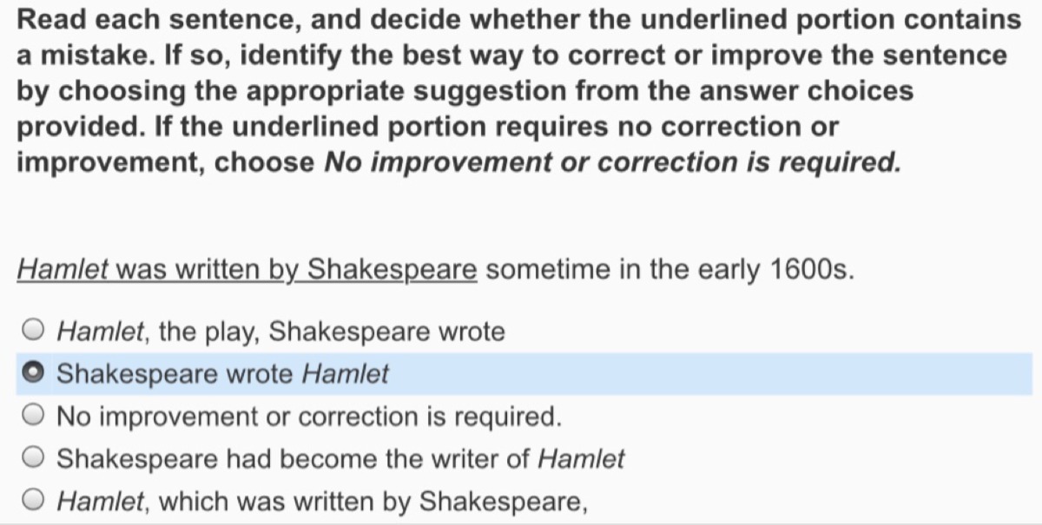Click the underlined phrase "was written by"
1042x525 pixels.
(208, 270)
